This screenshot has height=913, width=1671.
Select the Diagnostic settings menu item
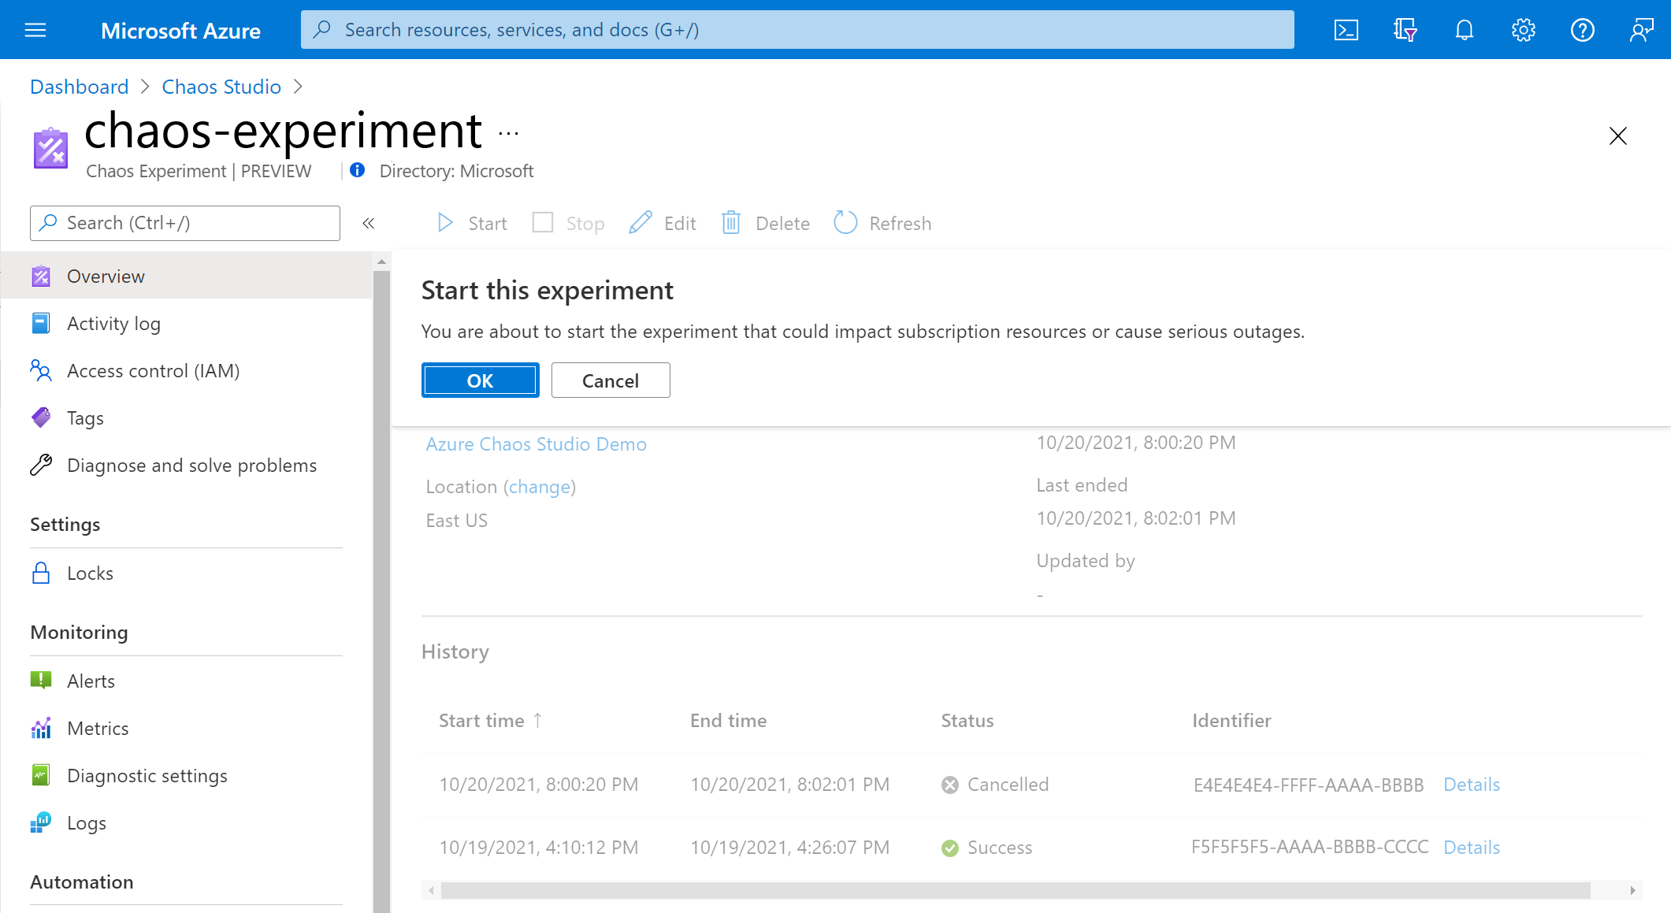tap(147, 774)
